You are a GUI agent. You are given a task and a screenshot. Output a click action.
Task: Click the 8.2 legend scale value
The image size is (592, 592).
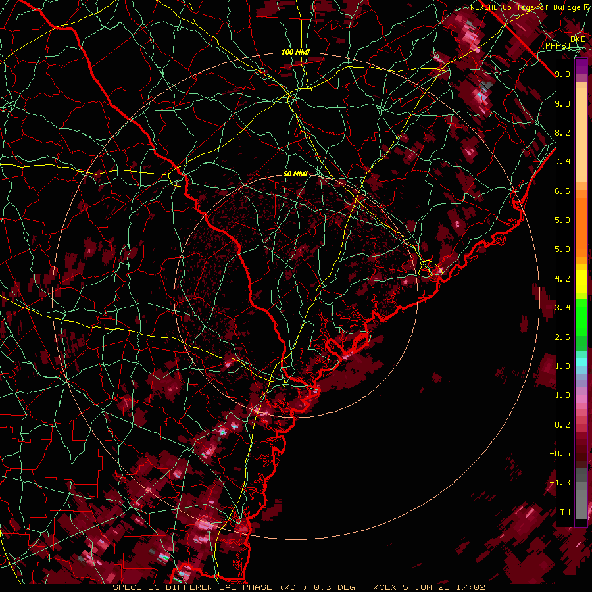point(562,132)
